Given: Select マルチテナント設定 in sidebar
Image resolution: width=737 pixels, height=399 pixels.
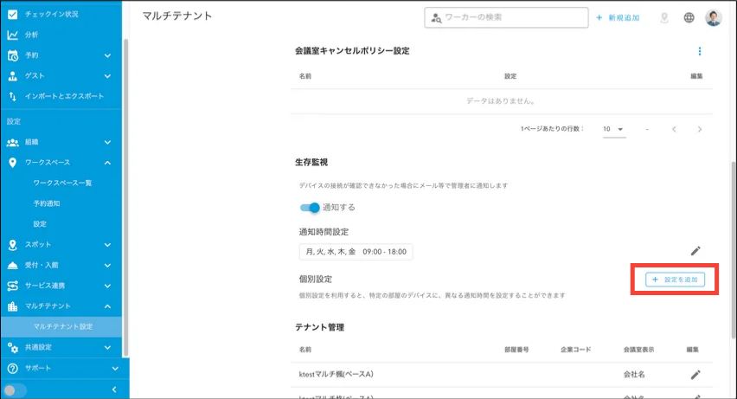Looking at the screenshot, I should 62,326.
